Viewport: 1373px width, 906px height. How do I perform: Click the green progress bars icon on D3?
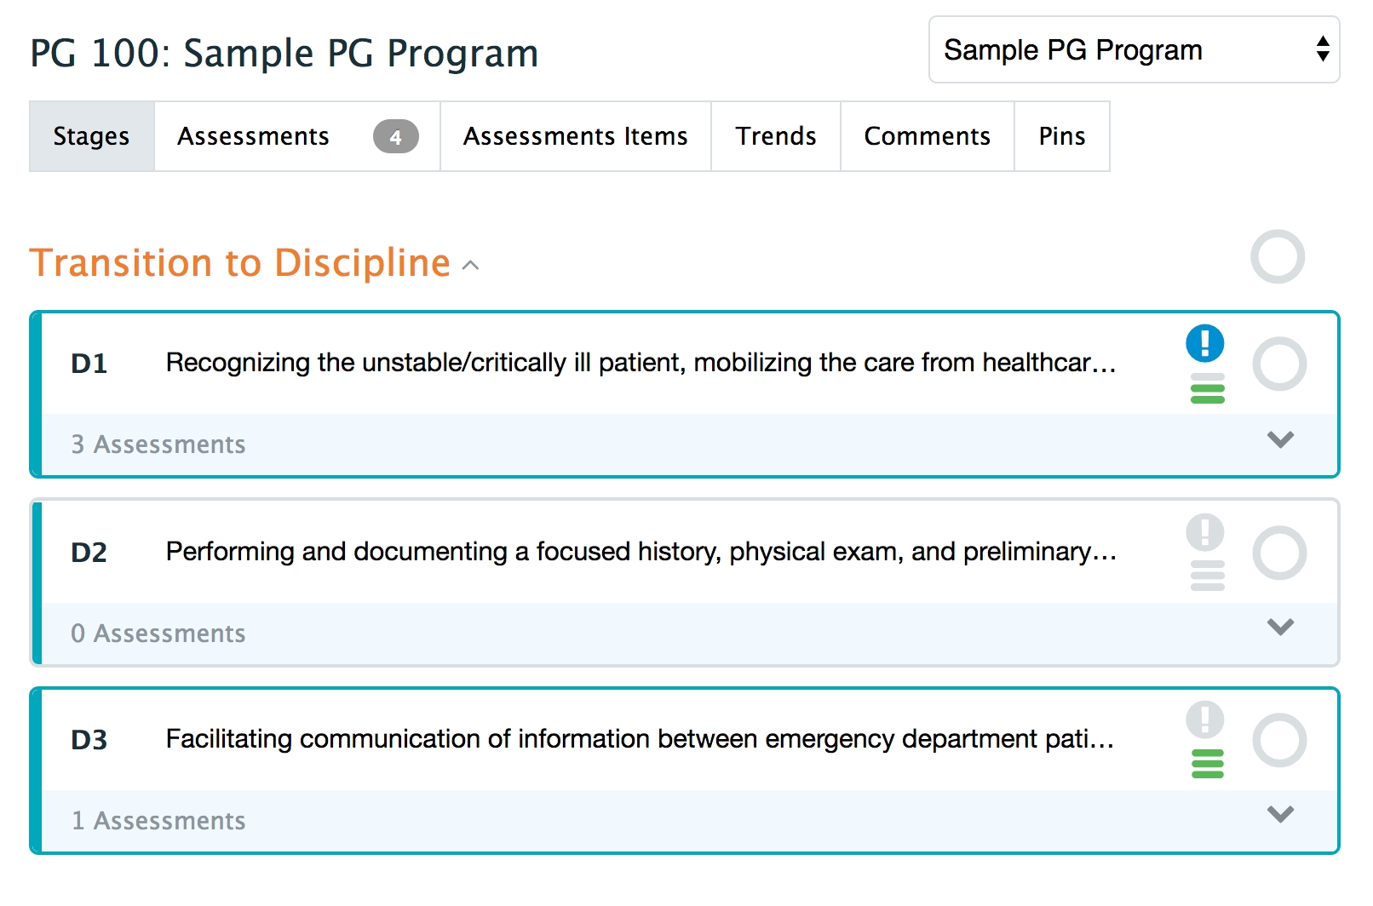click(1207, 764)
